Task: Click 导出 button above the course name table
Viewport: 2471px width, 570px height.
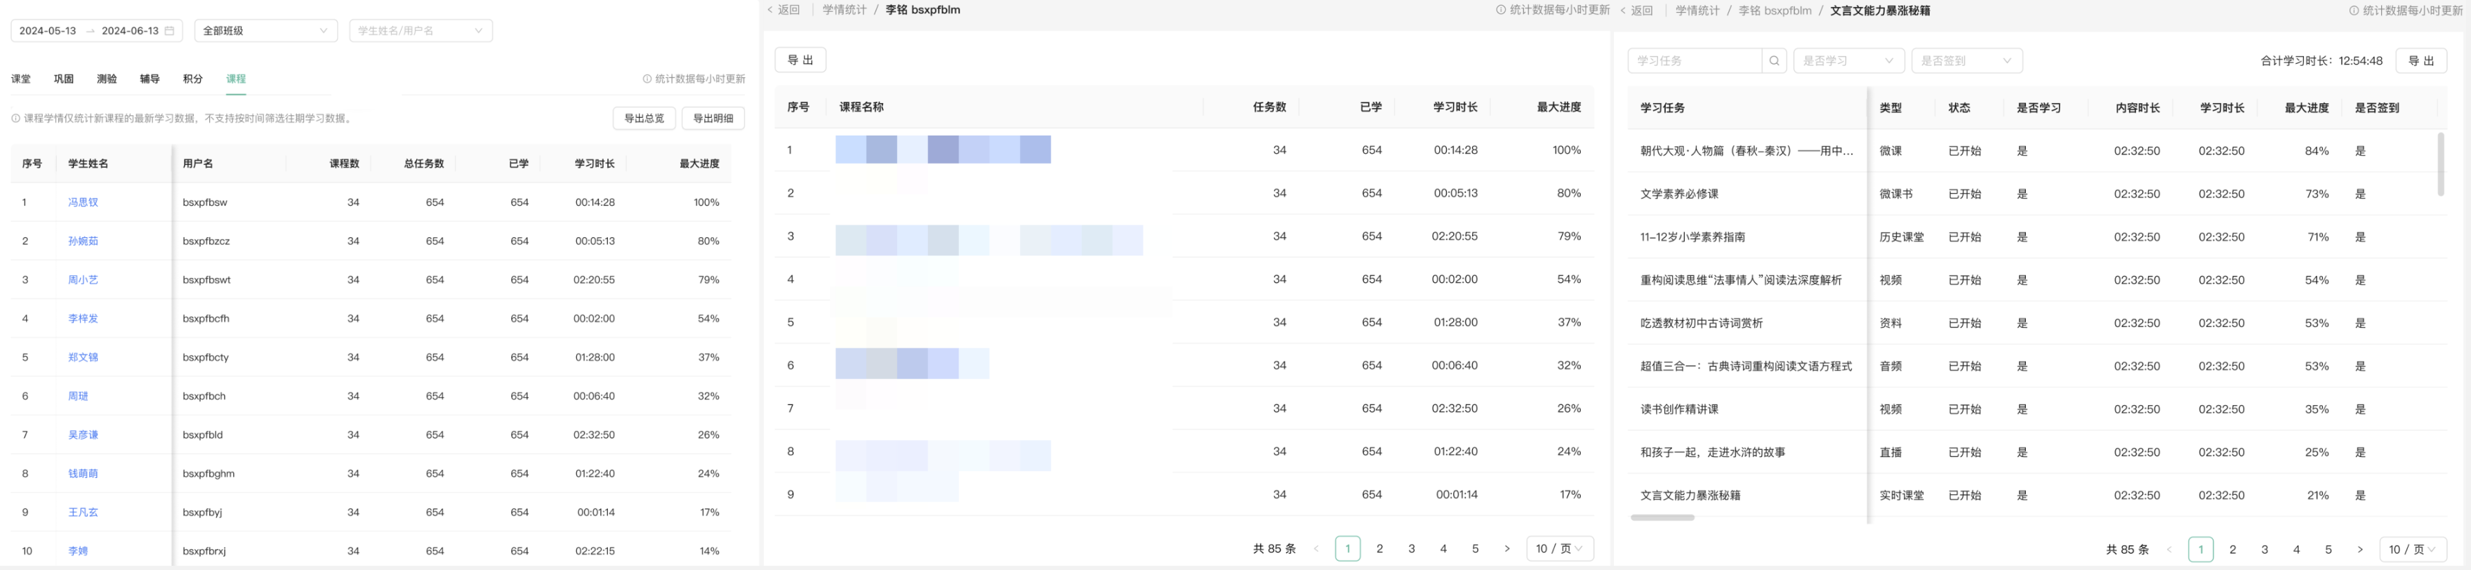Action: [x=800, y=60]
